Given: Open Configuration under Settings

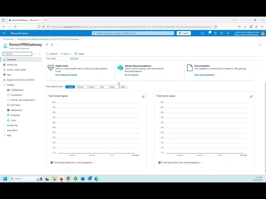Looking at the screenshot, I should (17, 90).
